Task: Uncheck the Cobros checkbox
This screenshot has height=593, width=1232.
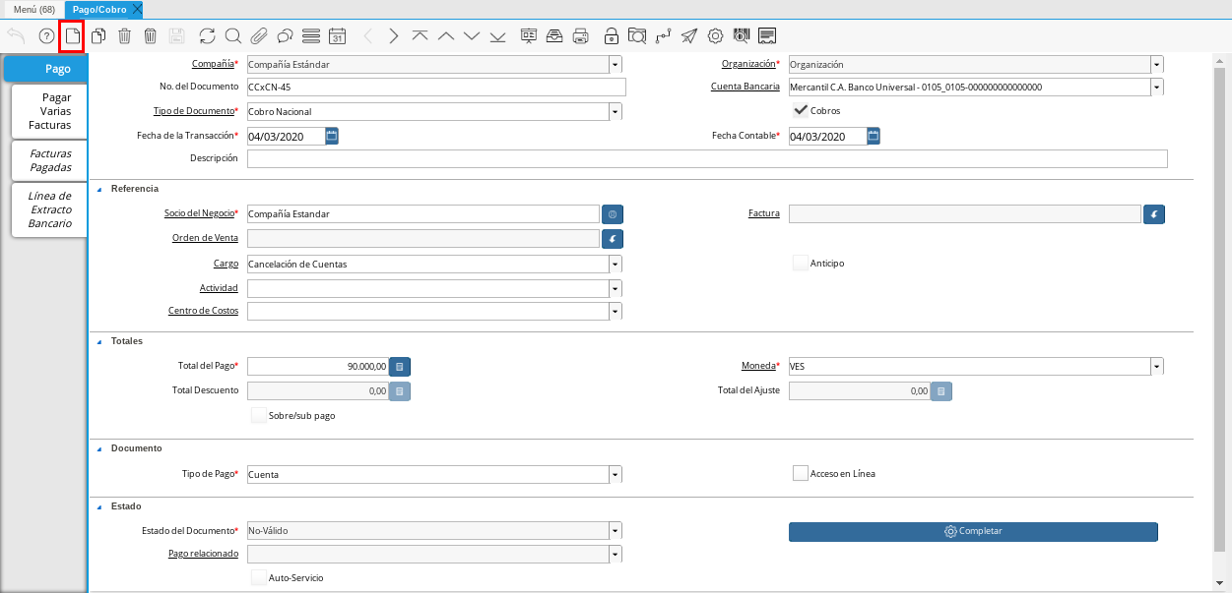Action: click(801, 110)
